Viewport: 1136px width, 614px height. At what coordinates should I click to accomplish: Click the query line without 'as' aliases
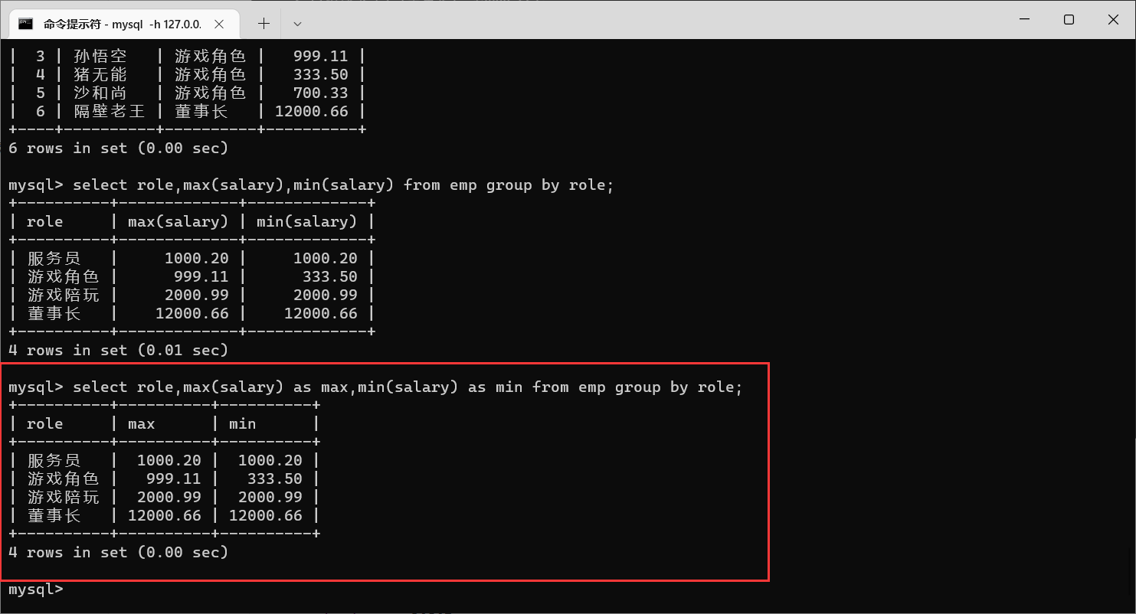pyautogui.click(x=311, y=185)
